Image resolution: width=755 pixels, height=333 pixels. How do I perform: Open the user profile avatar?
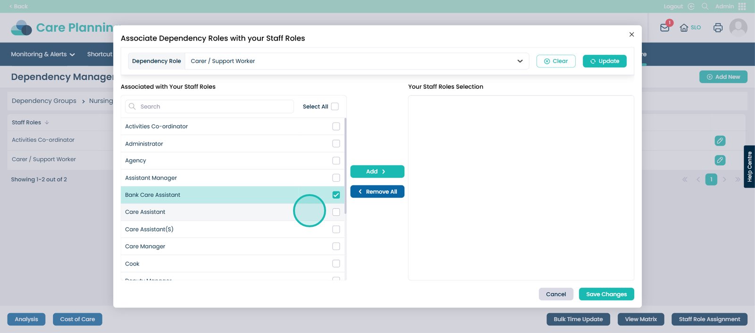[x=738, y=28]
